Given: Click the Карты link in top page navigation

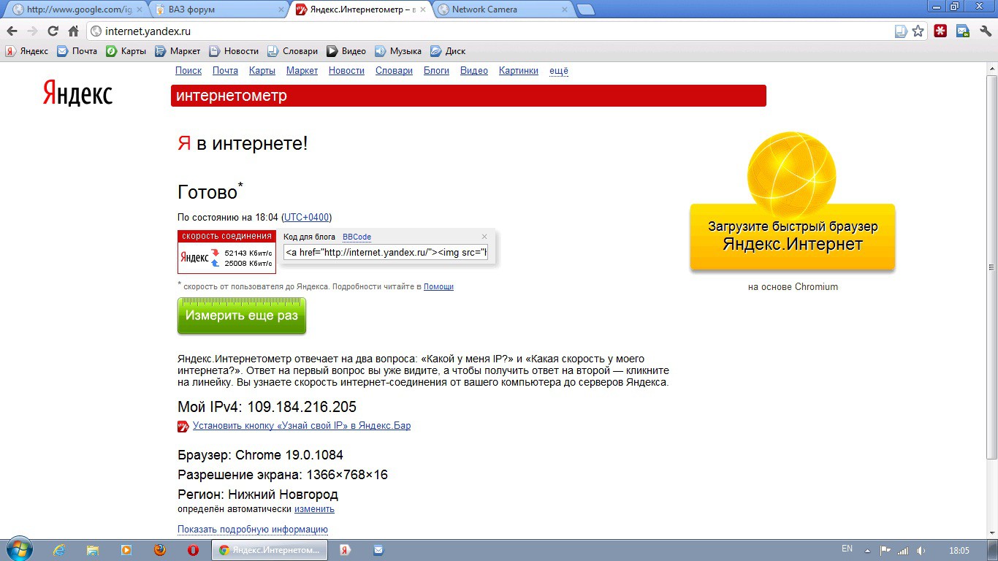Looking at the screenshot, I should (x=262, y=71).
